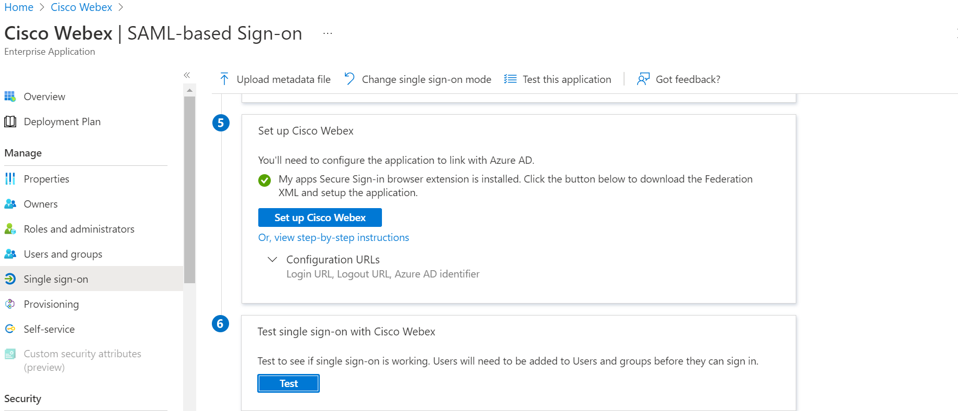The height and width of the screenshot is (411, 958).
Task: Click the Custom security attributes icon
Action: (x=10, y=354)
